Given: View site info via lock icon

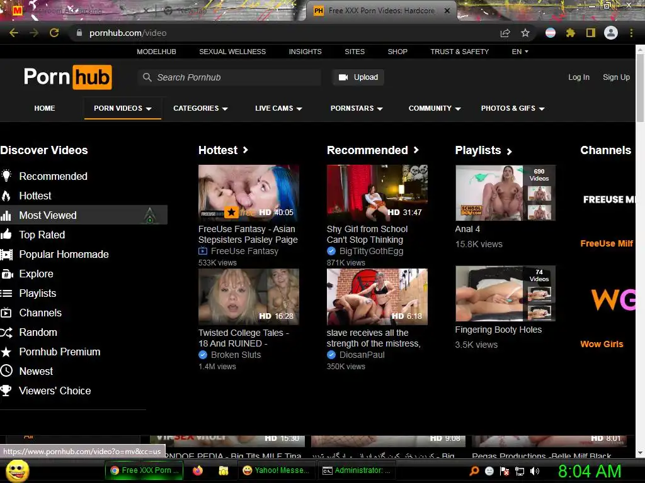Looking at the screenshot, I should coord(79,33).
